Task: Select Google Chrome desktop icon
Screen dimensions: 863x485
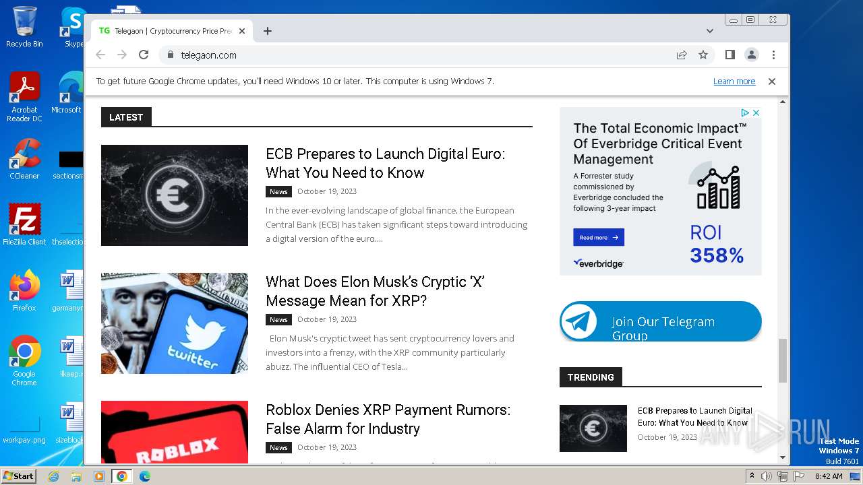Action: point(24,360)
